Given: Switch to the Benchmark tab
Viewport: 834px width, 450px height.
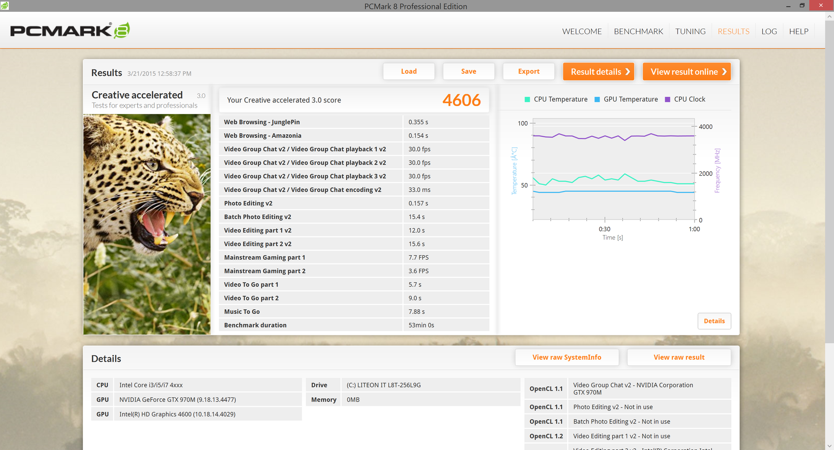Looking at the screenshot, I should pyautogui.click(x=638, y=31).
